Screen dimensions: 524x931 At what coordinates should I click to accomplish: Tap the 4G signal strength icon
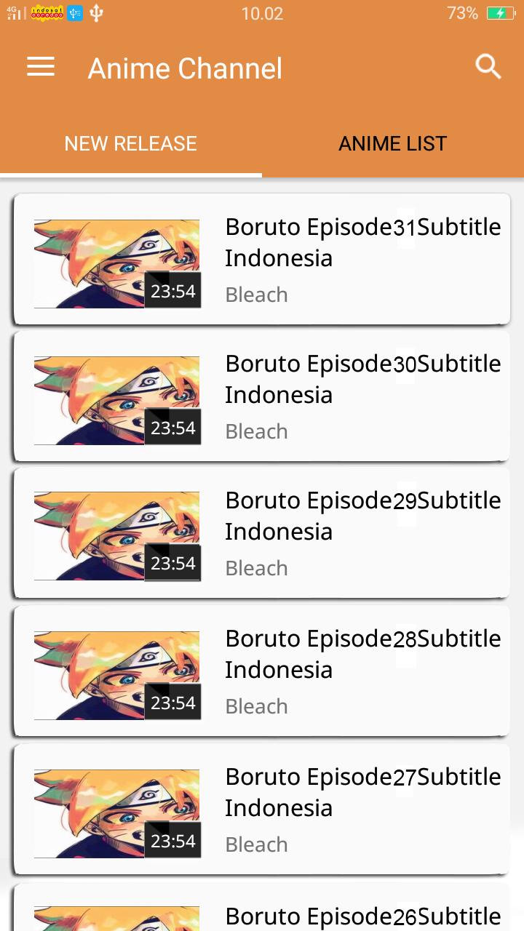point(15,13)
